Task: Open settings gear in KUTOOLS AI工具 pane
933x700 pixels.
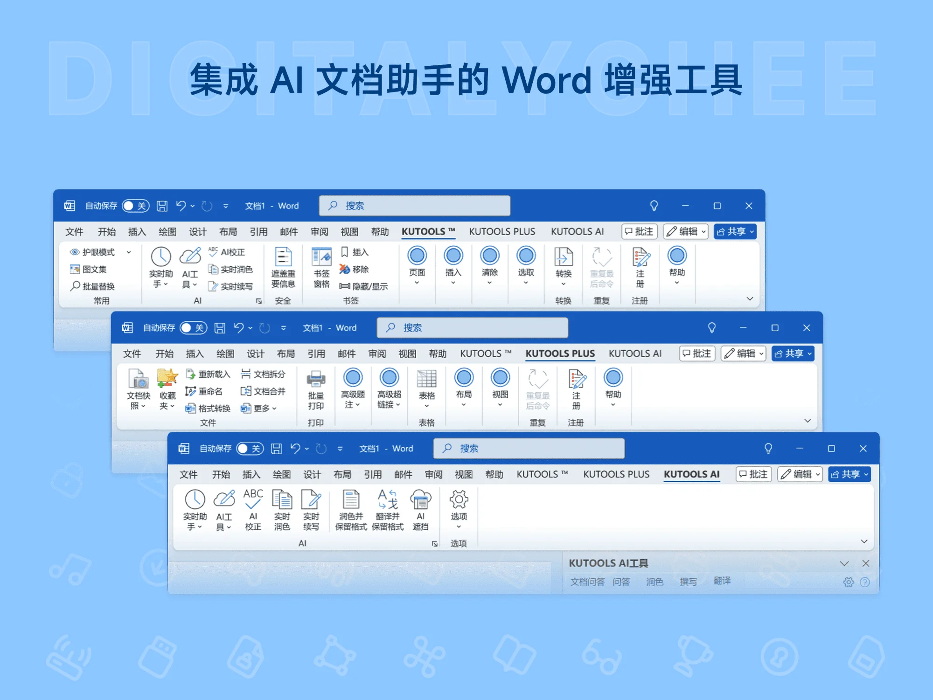Action: [x=849, y=582]
